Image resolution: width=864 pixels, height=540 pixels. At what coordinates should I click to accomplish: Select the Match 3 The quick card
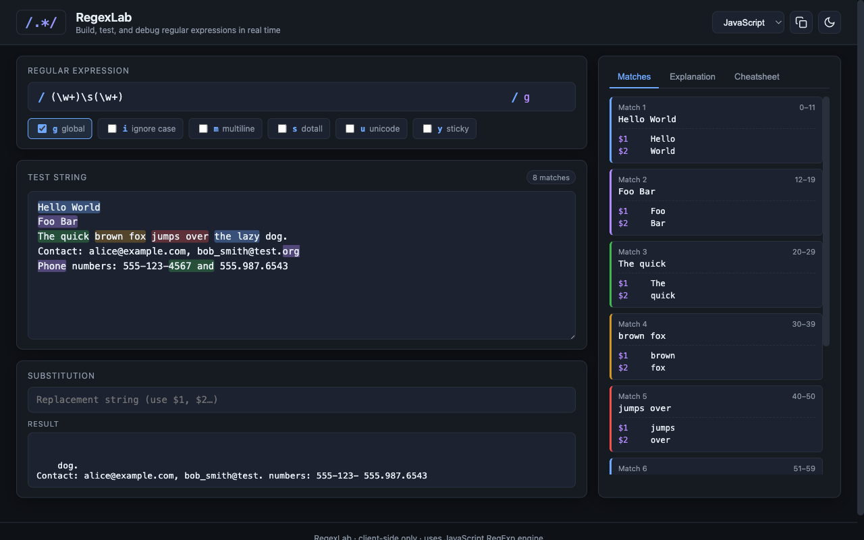[715, 274]
